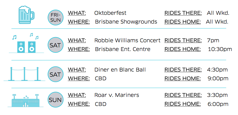
Task: Click Robbie Williams Concert text
Action: 127,40
